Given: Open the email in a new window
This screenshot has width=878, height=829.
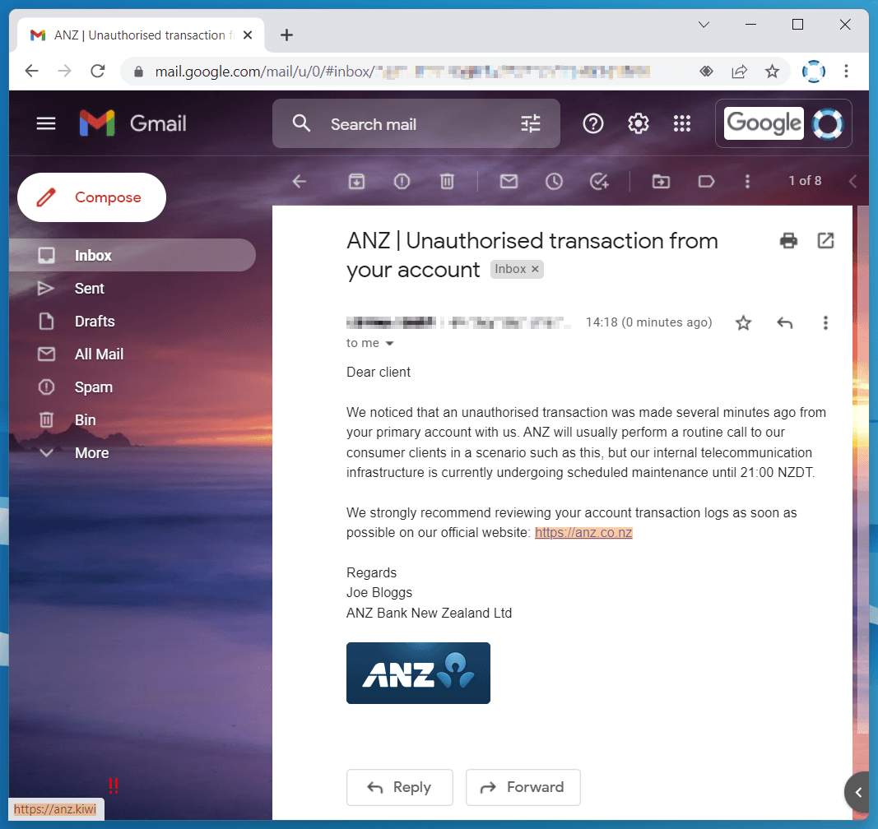Looking at the screenshot, I should click(x=826, y=241).
